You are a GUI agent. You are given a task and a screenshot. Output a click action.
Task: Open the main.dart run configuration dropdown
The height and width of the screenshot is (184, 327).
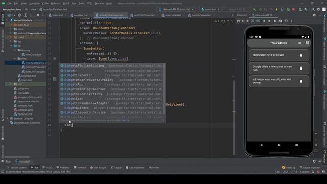click(210, 9)
